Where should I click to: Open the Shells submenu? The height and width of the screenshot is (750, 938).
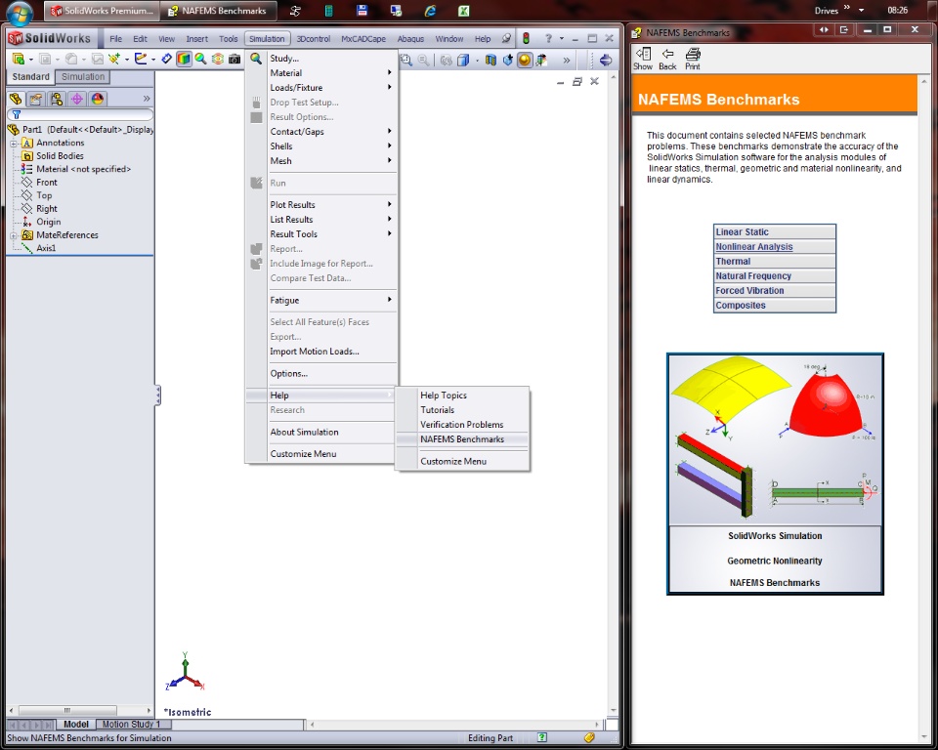[321, 146]
